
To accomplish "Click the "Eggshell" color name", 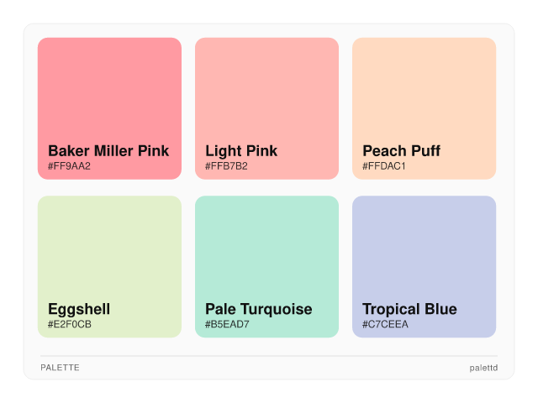I will (x=79, y=309).
